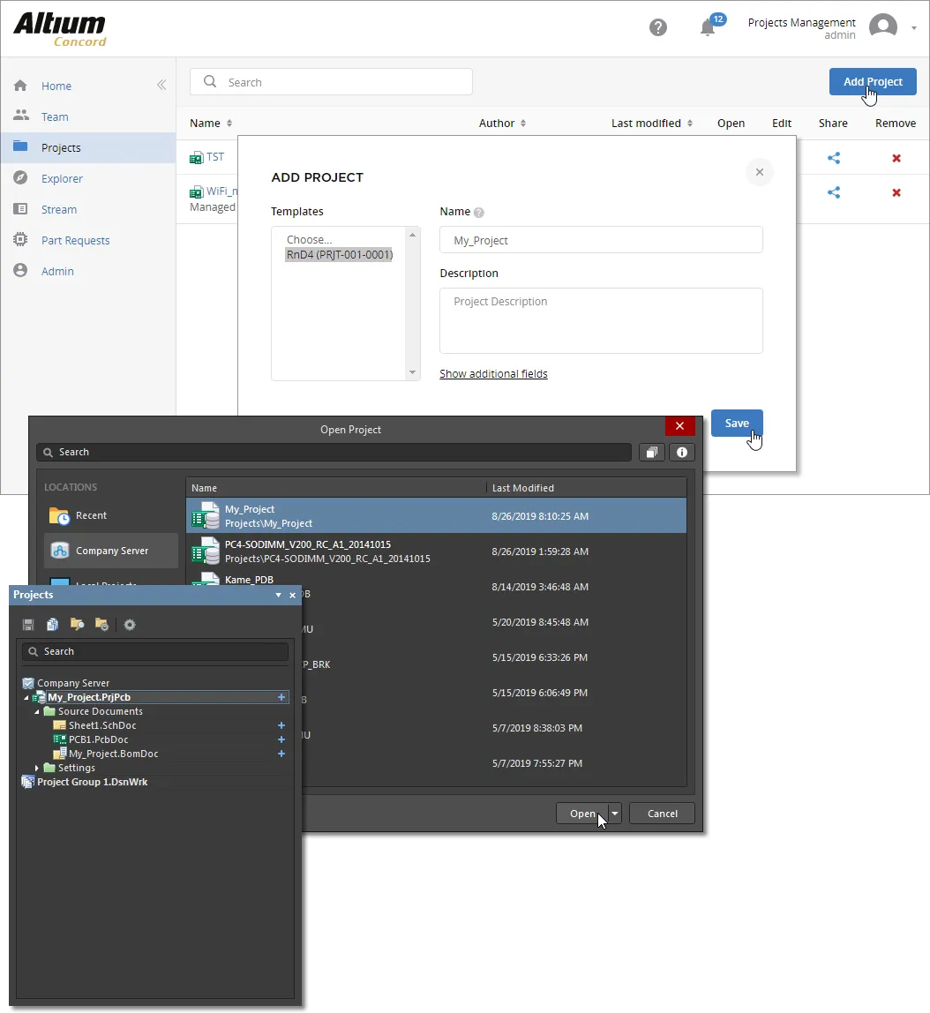The width and height of the screenshot is (930, 1013).
Task: Close the Projects panel
Action: (293, 595)
